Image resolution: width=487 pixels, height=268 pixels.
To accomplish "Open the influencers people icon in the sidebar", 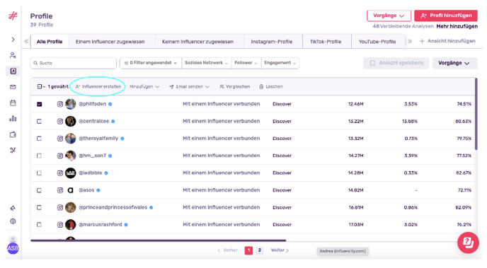I will (13, 55).
